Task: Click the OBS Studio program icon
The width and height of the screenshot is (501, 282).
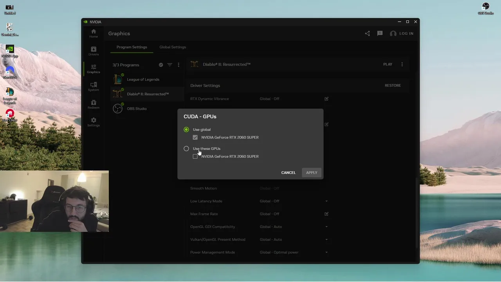Action: click(x=118, y=108)
